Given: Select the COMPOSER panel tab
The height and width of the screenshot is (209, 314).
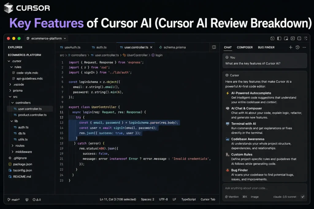Looking at the screenshot, I should (x=245, y=47).
